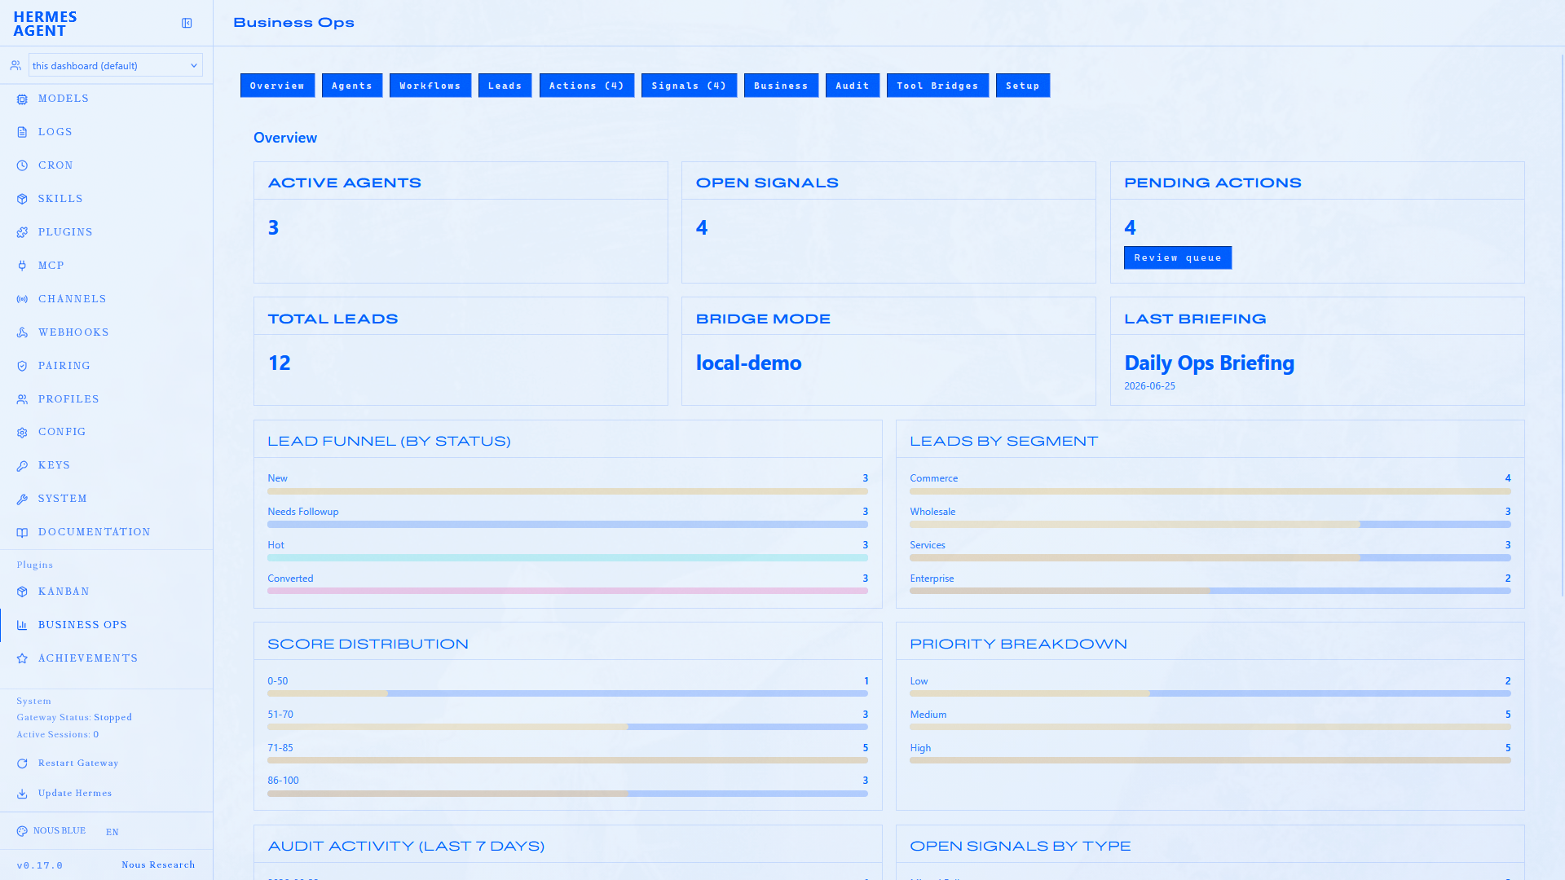Go to the Business tab
Screen dimensions: 1565x880
click(781, 86)
